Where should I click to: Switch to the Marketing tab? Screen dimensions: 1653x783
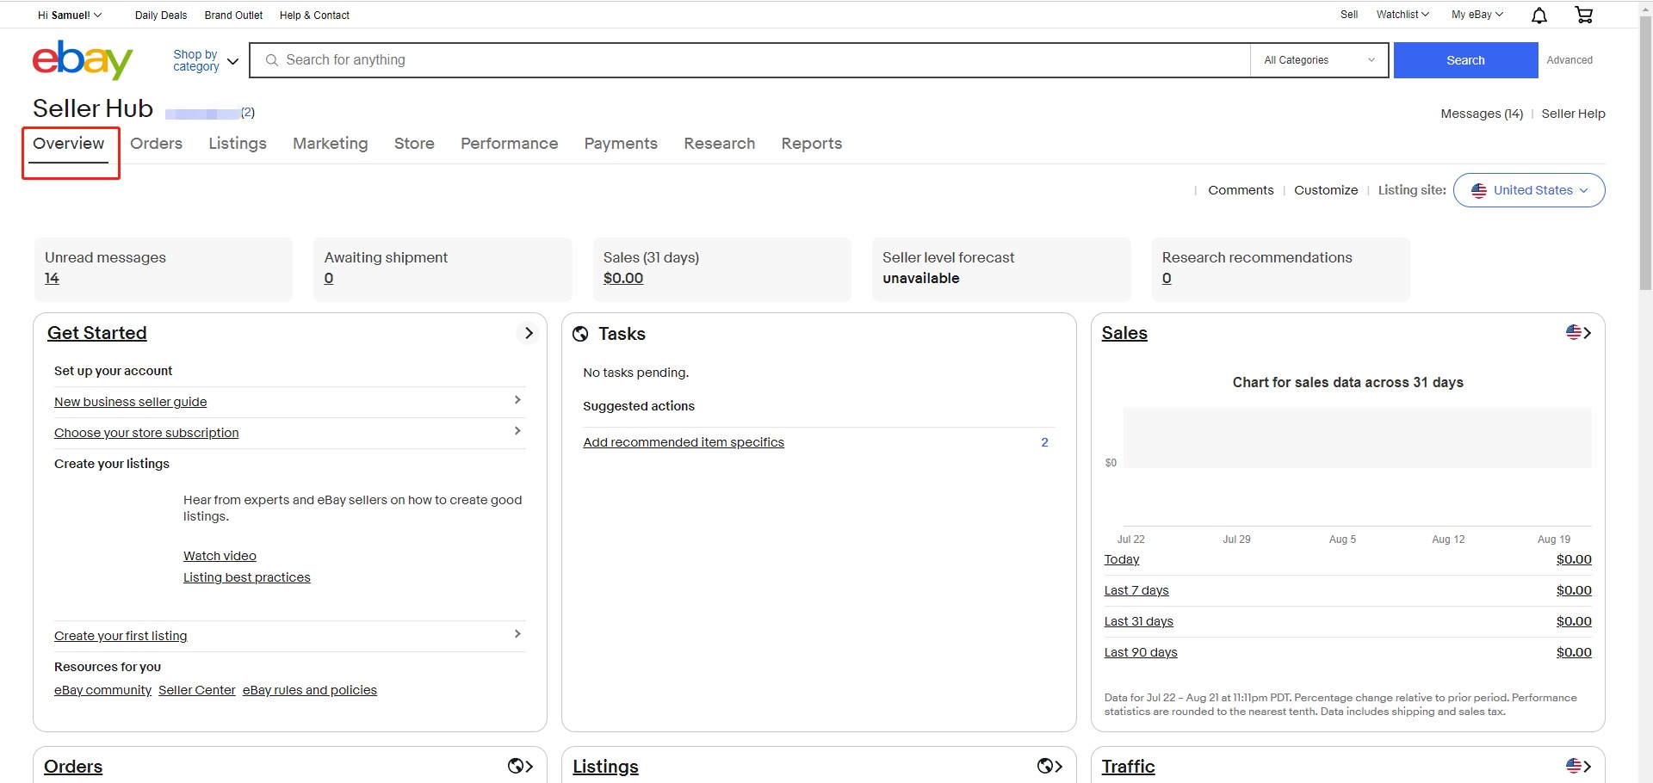point(330,144)
